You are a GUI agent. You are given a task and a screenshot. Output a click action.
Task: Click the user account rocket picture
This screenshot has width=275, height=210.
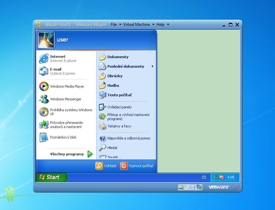[x=46, y=40]
